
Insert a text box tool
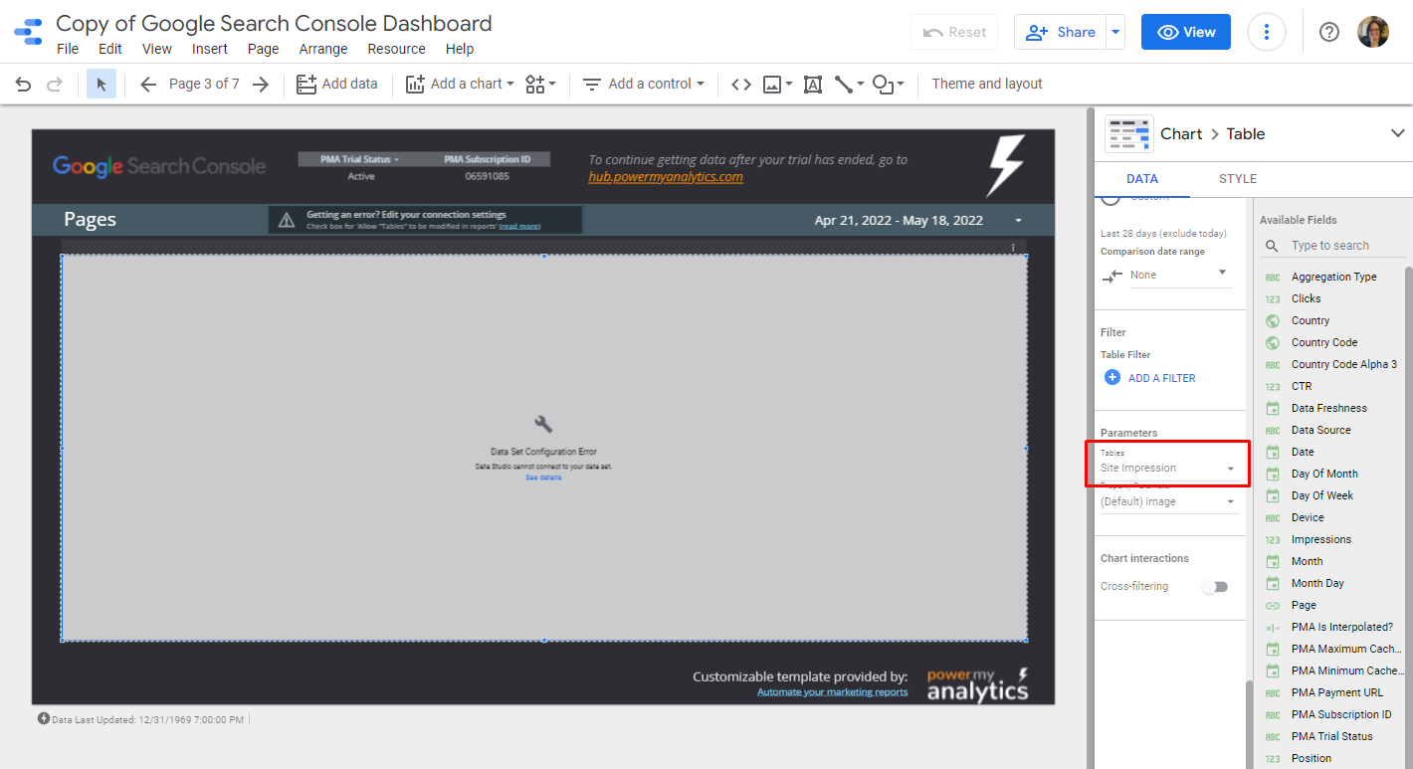812,85
